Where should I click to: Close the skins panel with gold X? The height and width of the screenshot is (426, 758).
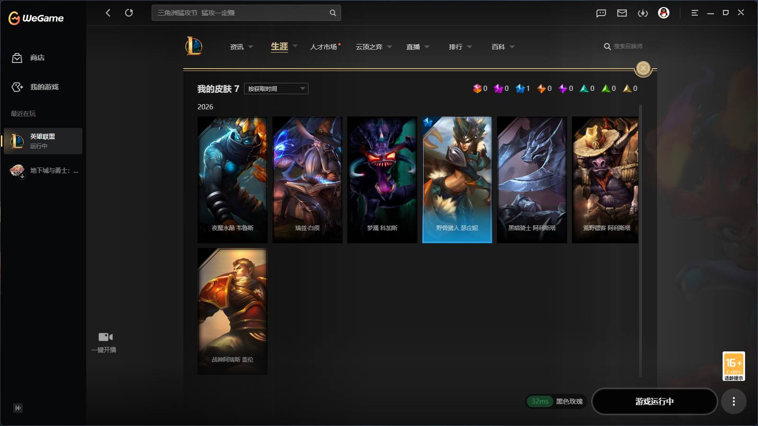pyautogui.click(x=643, y=69)
